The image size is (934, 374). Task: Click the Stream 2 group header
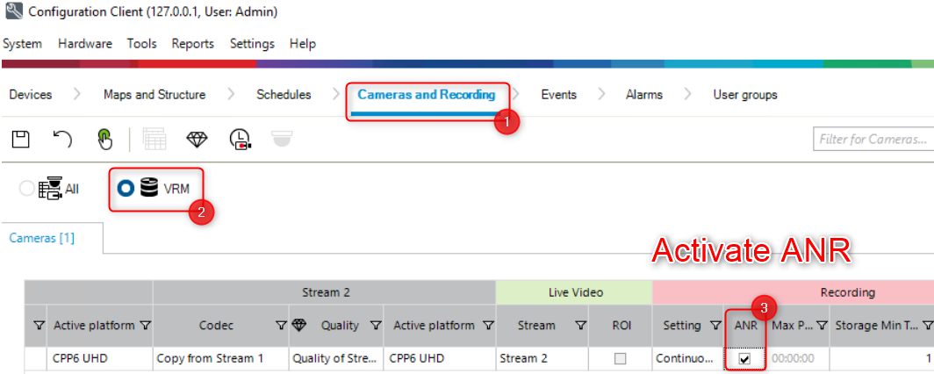(x=325, y=292)
